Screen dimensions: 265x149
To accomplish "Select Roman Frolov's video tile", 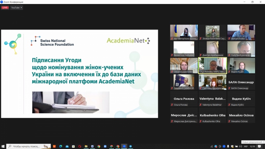I will (241, 32).
